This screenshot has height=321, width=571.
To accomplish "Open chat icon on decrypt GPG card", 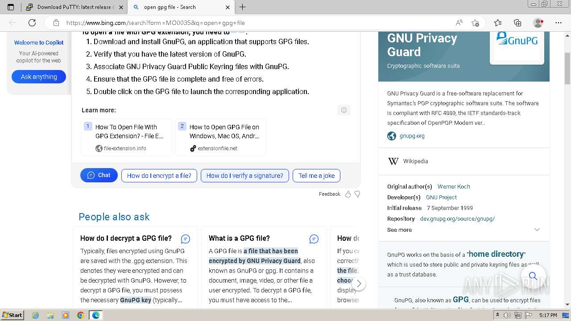I will click(x=186, y=239).
